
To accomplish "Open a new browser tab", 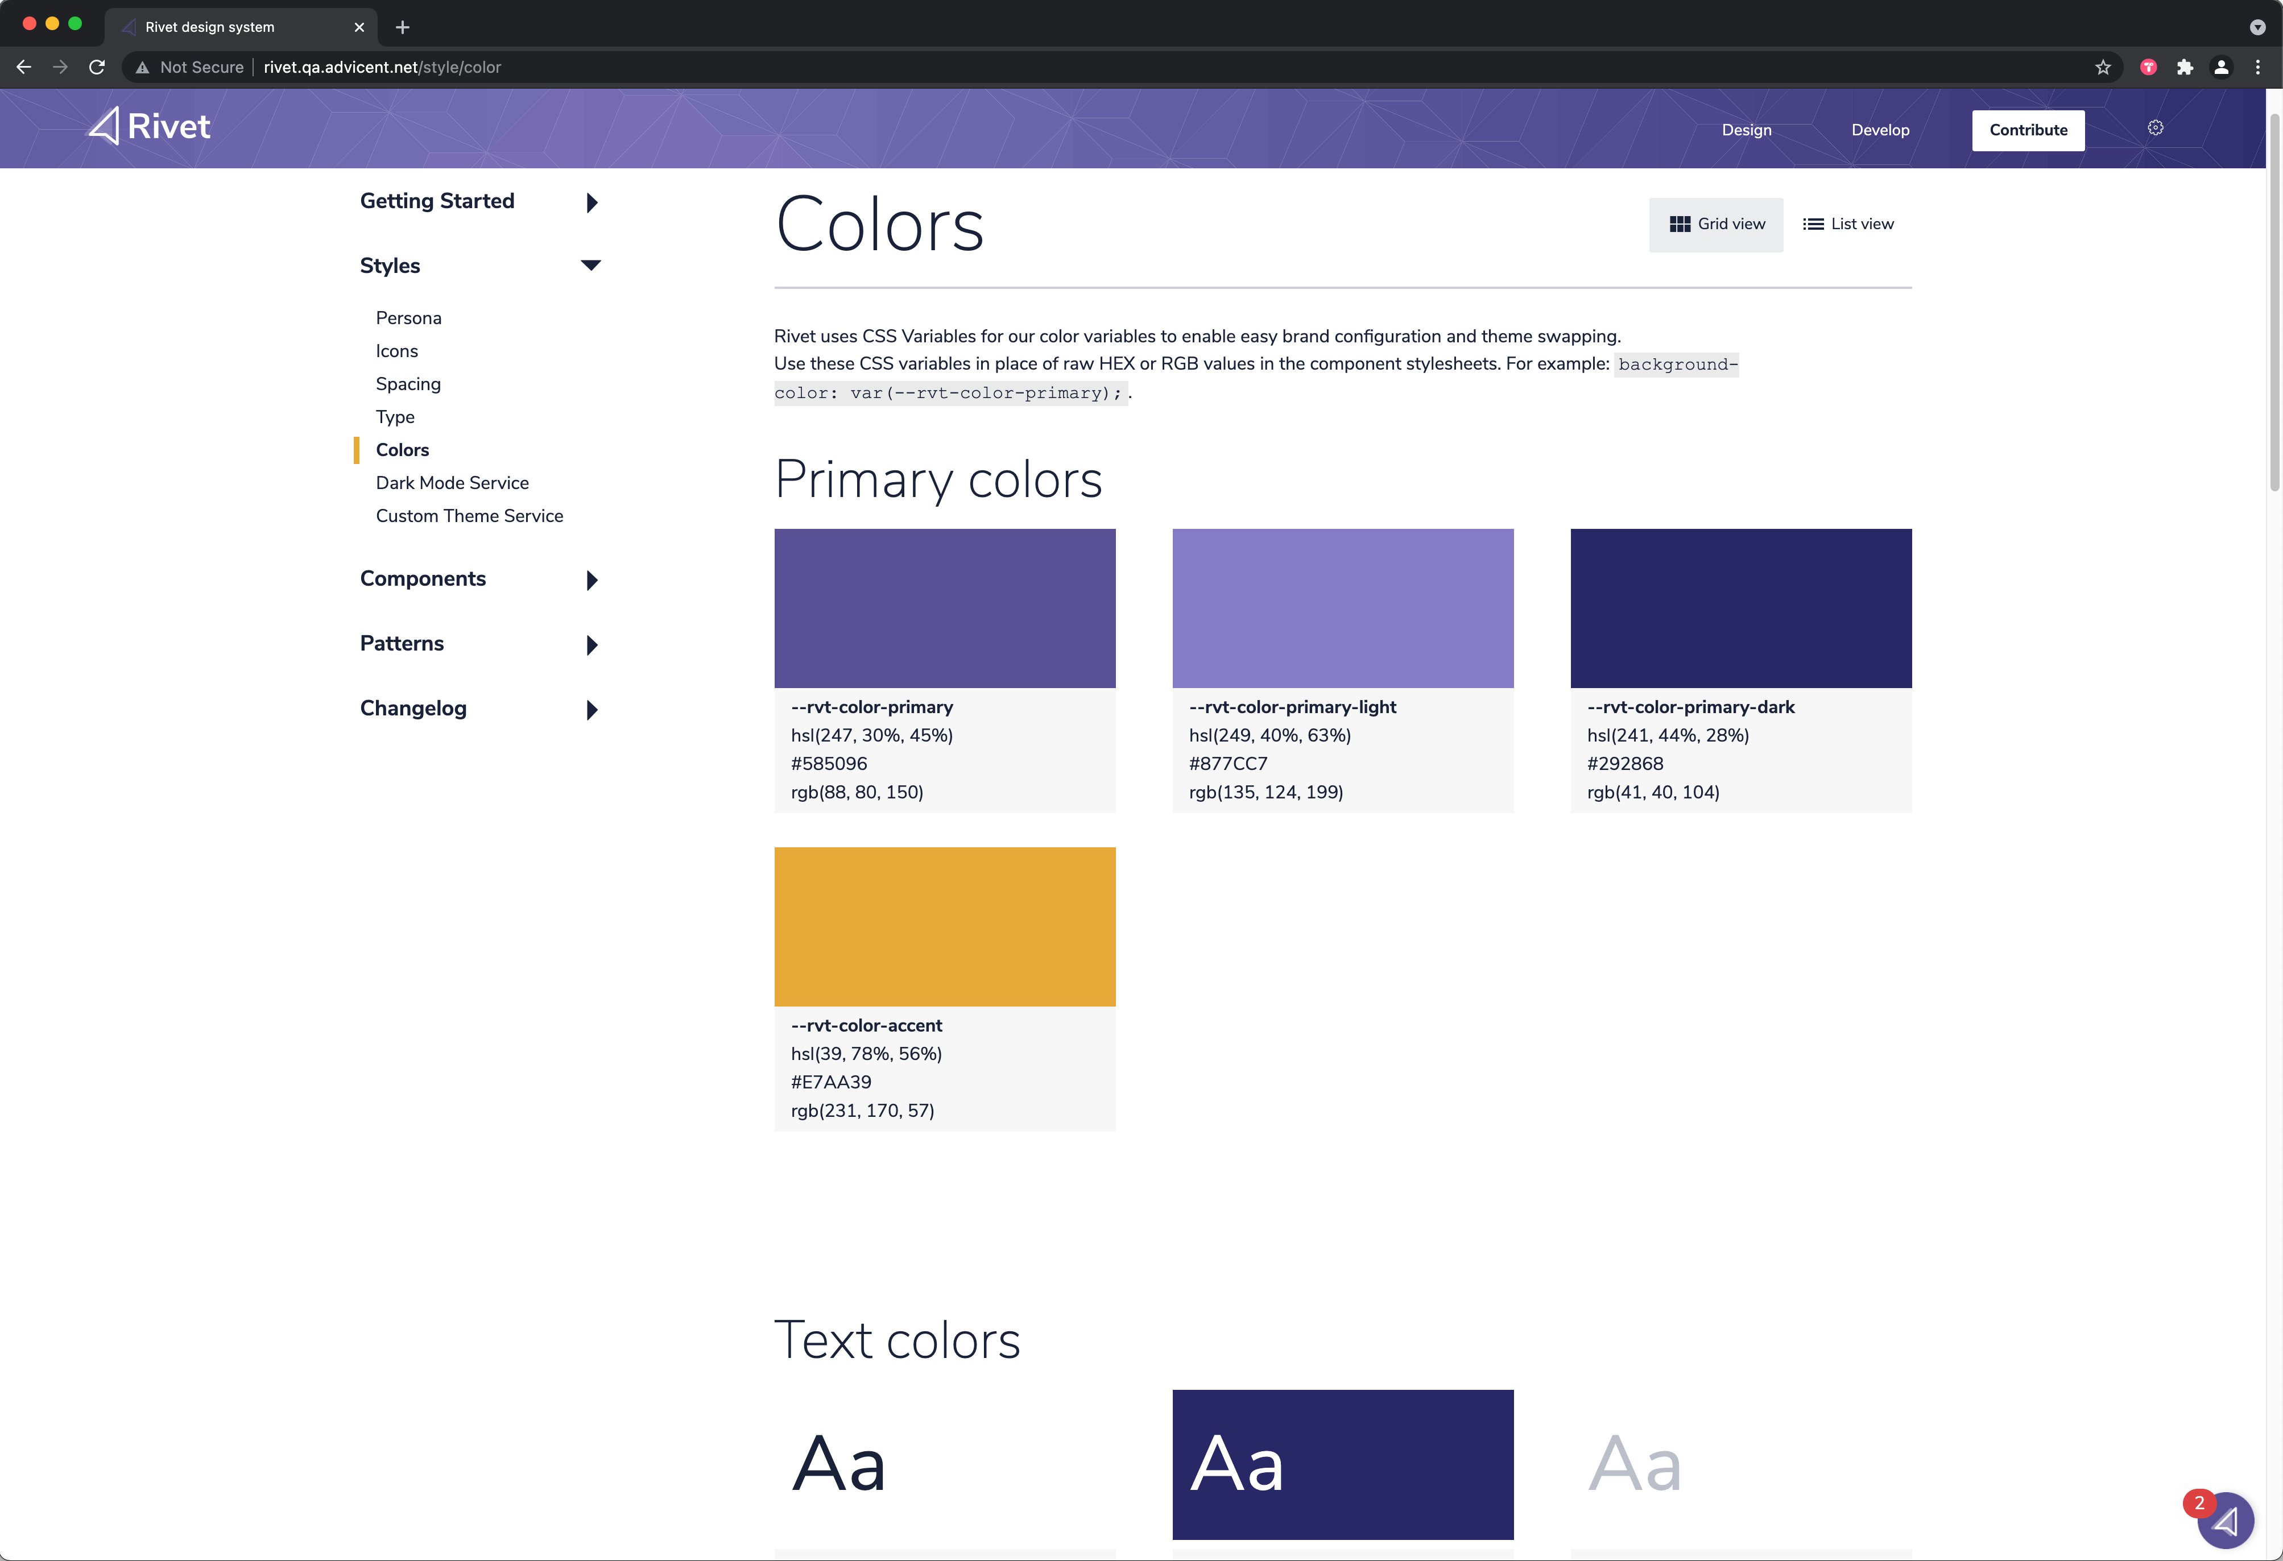I will (403, 27).
